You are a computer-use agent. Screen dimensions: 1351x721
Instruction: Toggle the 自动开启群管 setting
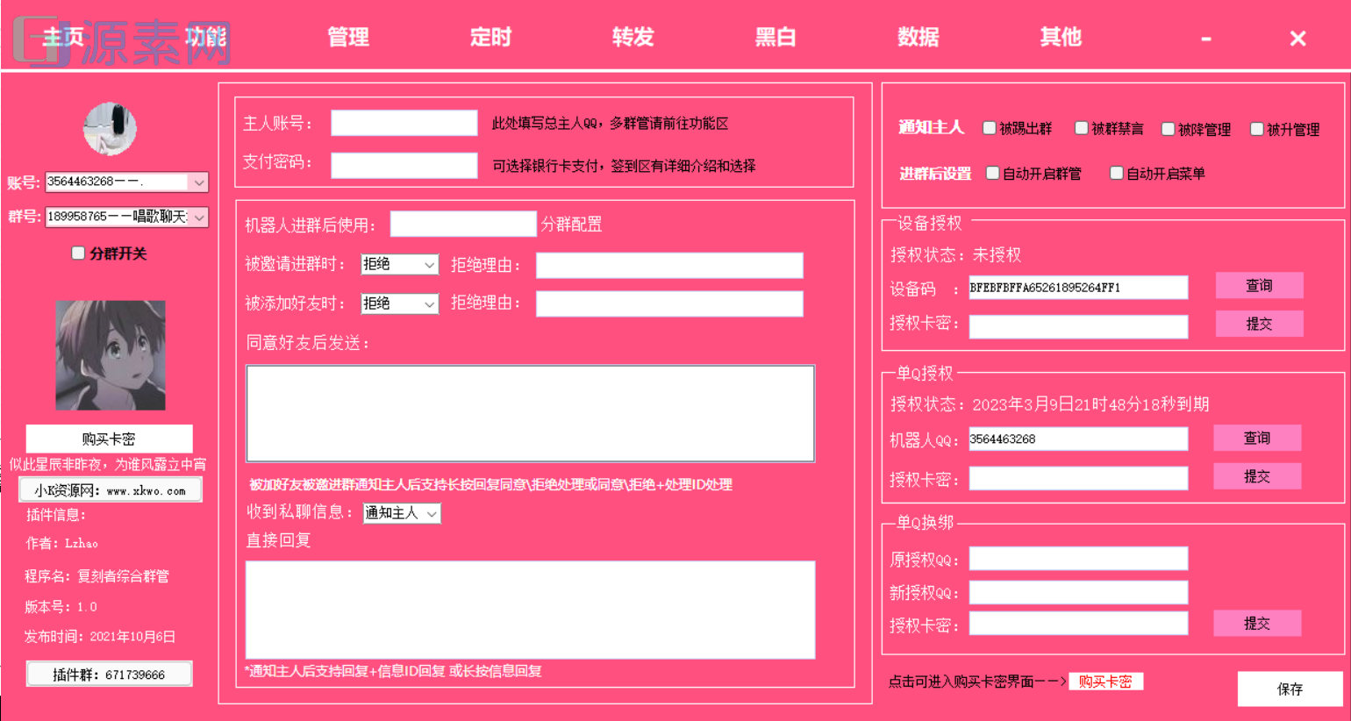992,173
